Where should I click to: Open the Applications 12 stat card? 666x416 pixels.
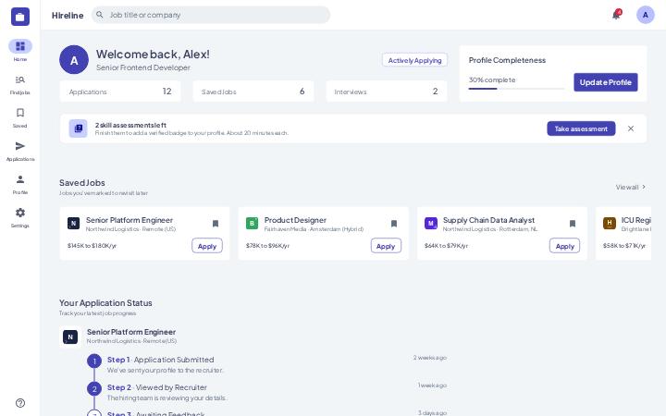tap(120, 92)
